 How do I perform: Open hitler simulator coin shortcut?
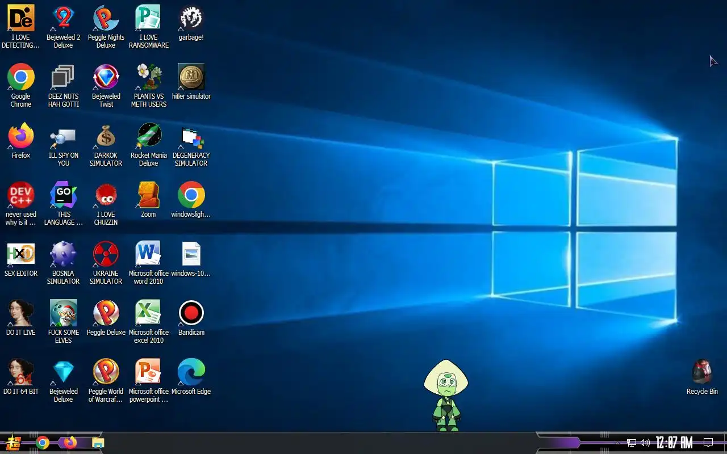[x=191, y=82]
